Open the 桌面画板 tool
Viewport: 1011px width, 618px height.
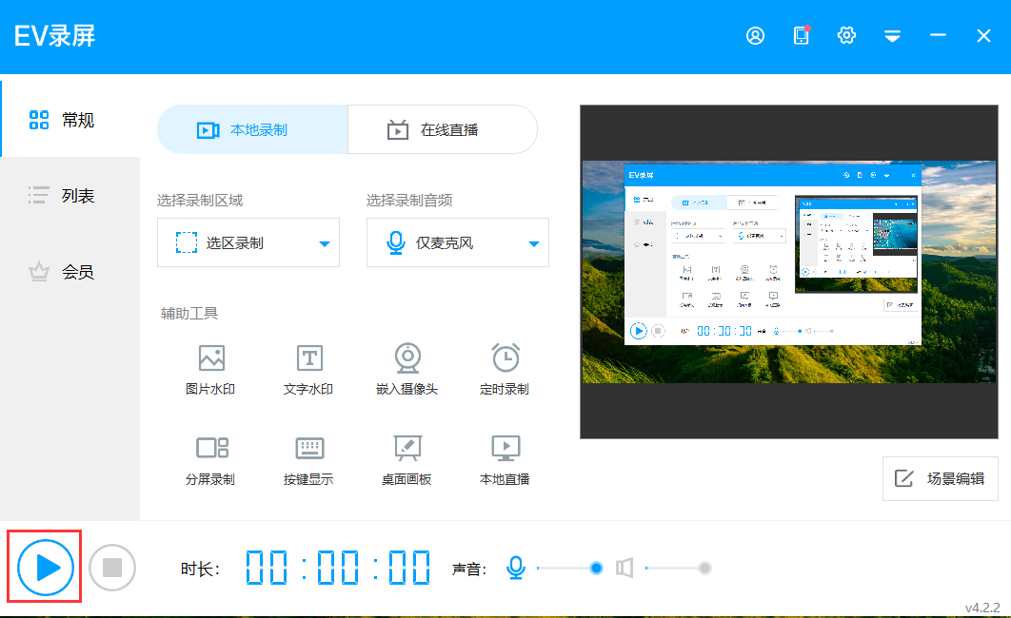pos(406,460)
